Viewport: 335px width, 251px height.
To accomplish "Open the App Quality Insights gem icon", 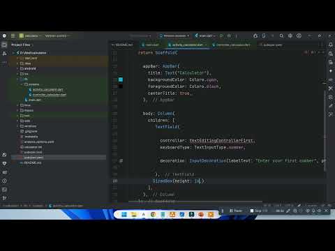I will tap(4, 163).
